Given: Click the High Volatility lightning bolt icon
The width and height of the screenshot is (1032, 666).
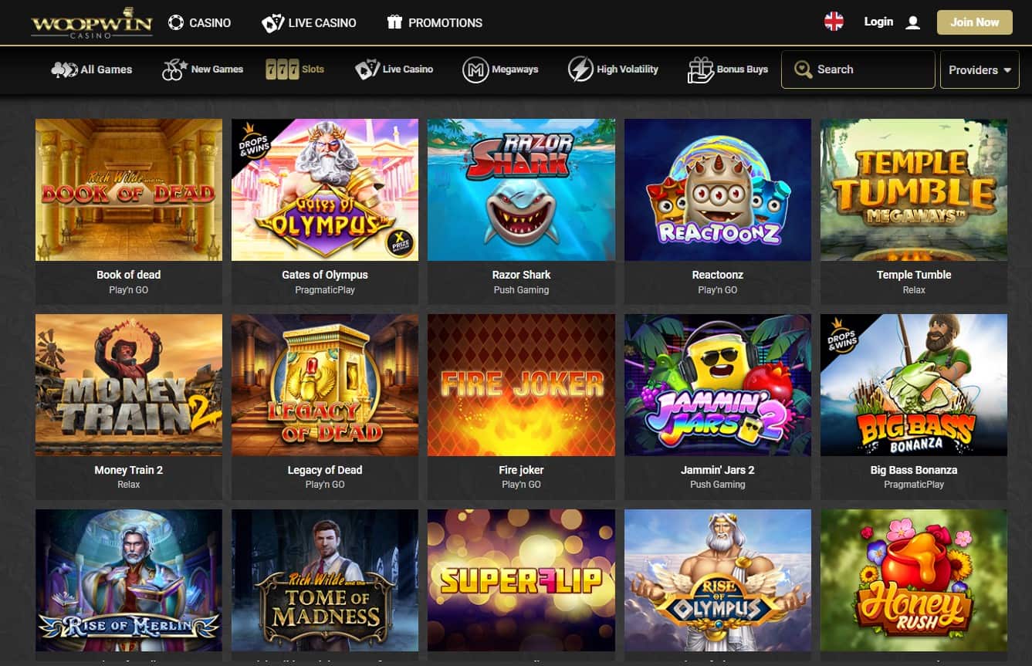Looking at the screenshot, I should (580, 69).
